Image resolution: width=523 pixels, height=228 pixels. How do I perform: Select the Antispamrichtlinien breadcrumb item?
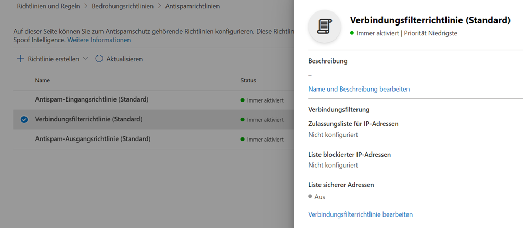tap(192, 6)
